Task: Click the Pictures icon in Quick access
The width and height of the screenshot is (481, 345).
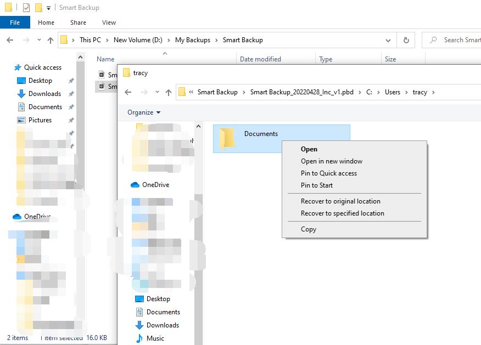Action: tap(21, 120)
